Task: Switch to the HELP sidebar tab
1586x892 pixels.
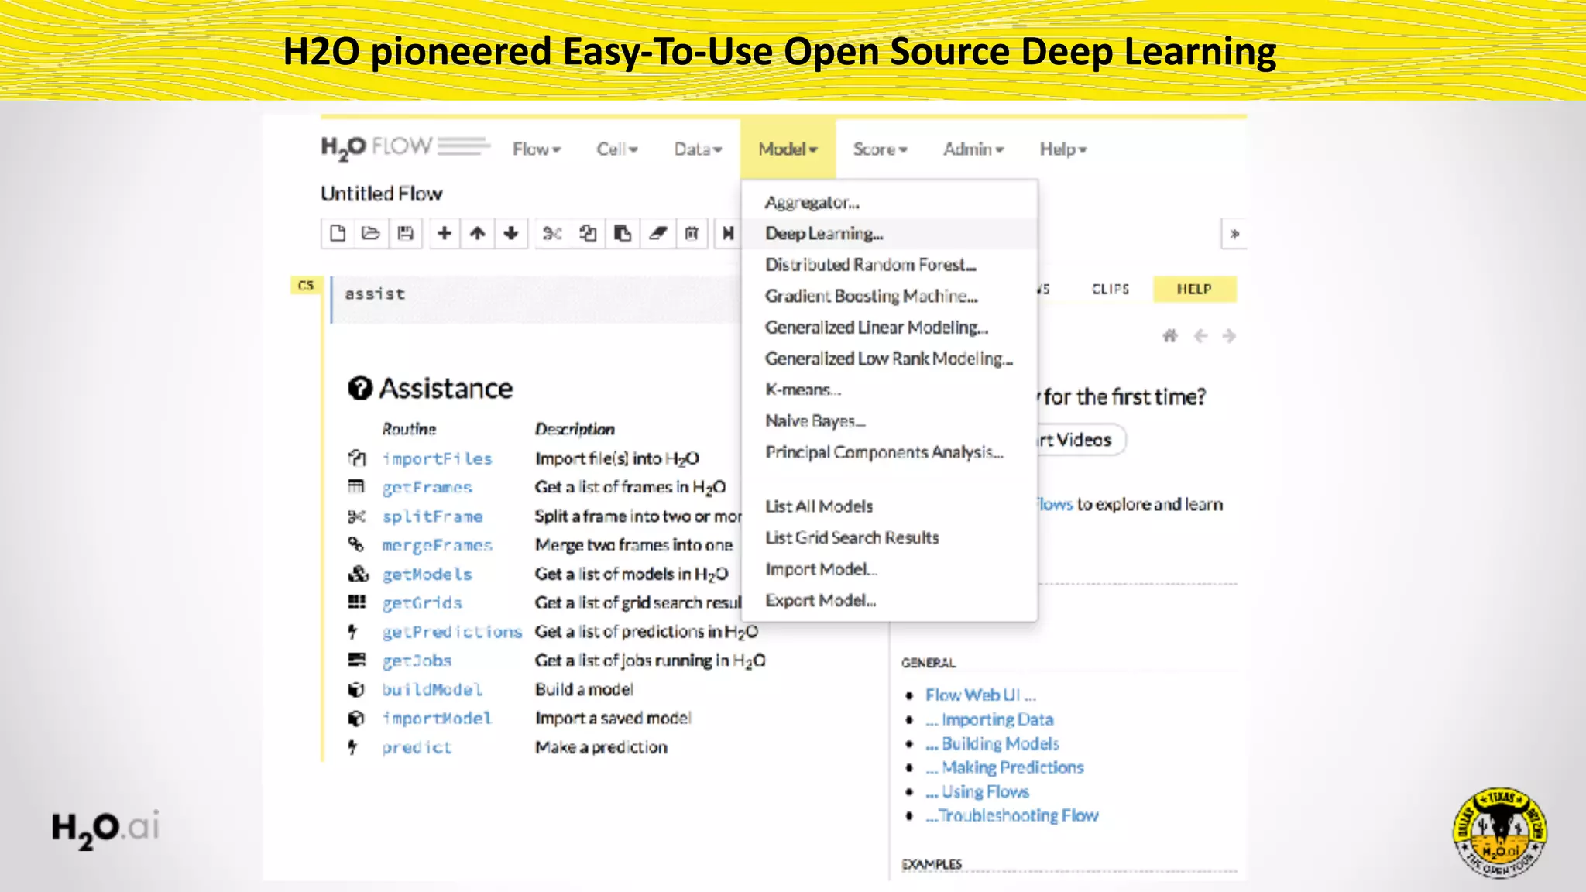Action: point(1194,289)
